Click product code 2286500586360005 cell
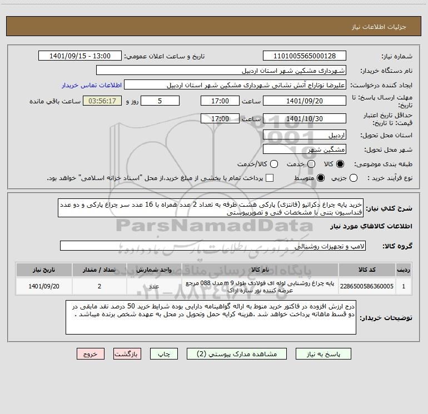The height and width of the screenshot is (414, 428). click(367, 286)
